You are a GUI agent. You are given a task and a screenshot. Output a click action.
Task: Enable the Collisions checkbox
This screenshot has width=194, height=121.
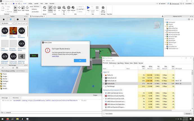(x=31, y=9)
